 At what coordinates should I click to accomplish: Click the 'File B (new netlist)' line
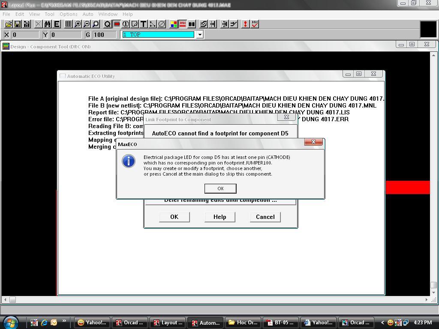coord(232,105)
